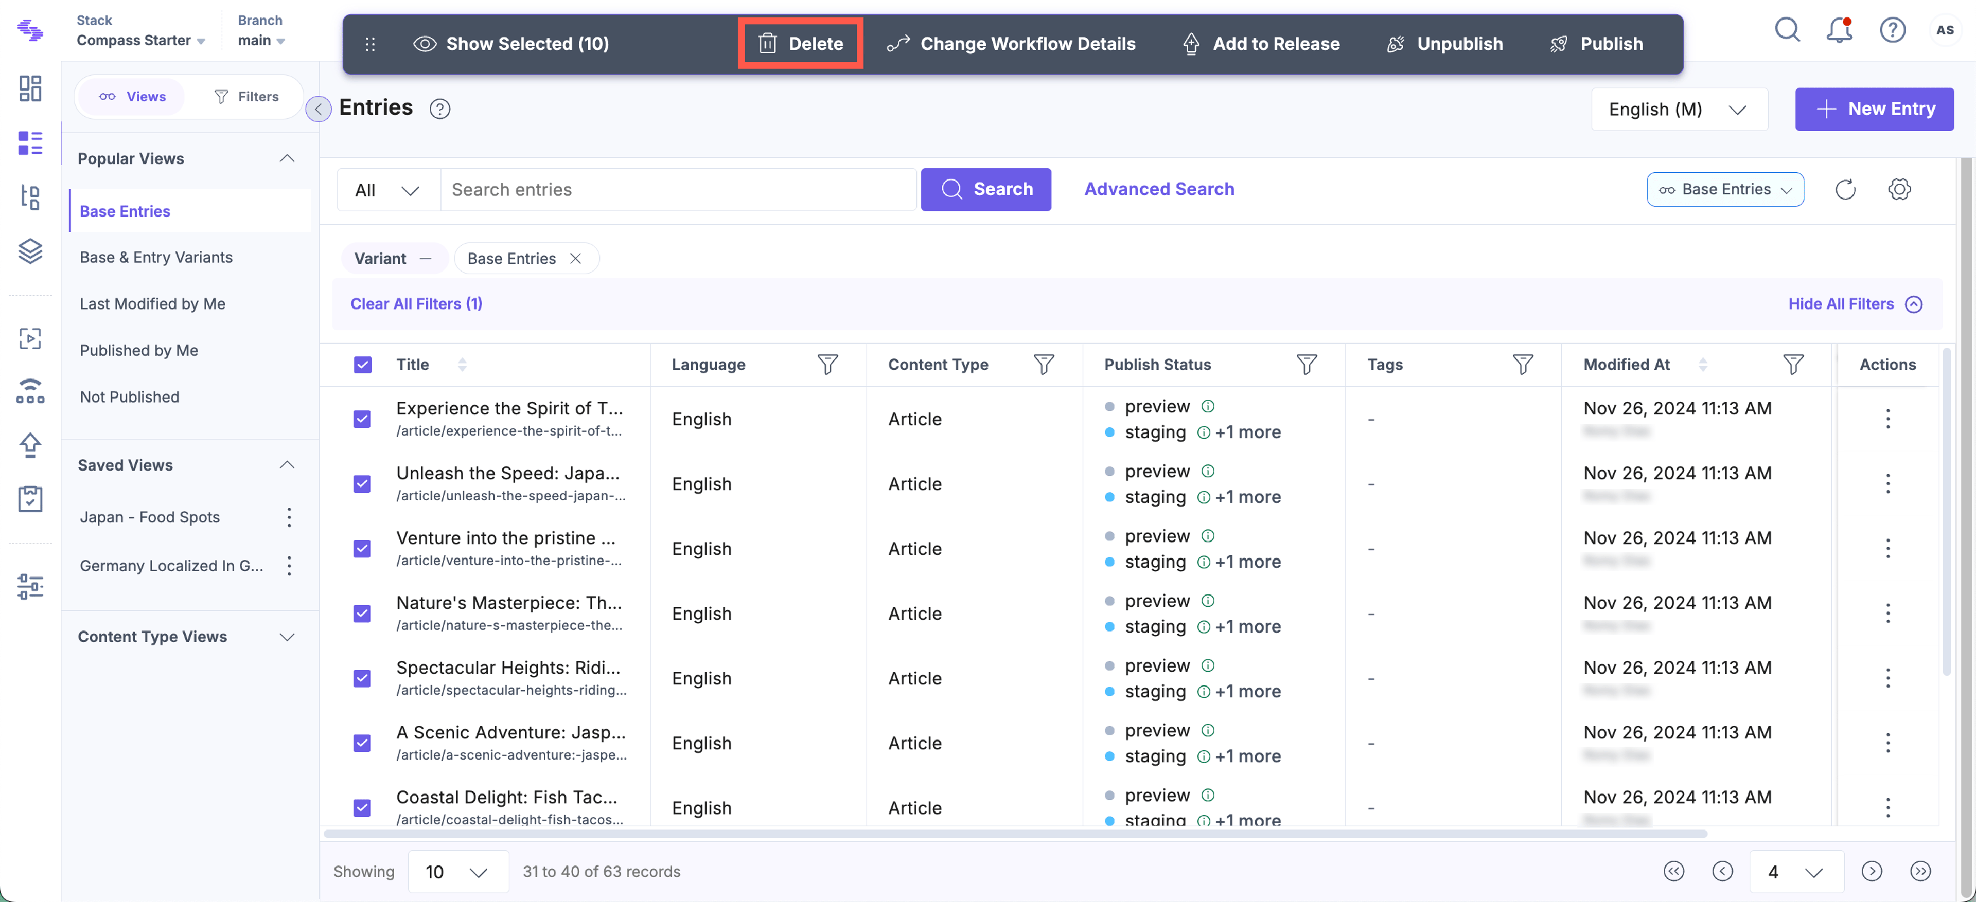Open the All search scope dropdown
1976x902 pixels.
388,189
